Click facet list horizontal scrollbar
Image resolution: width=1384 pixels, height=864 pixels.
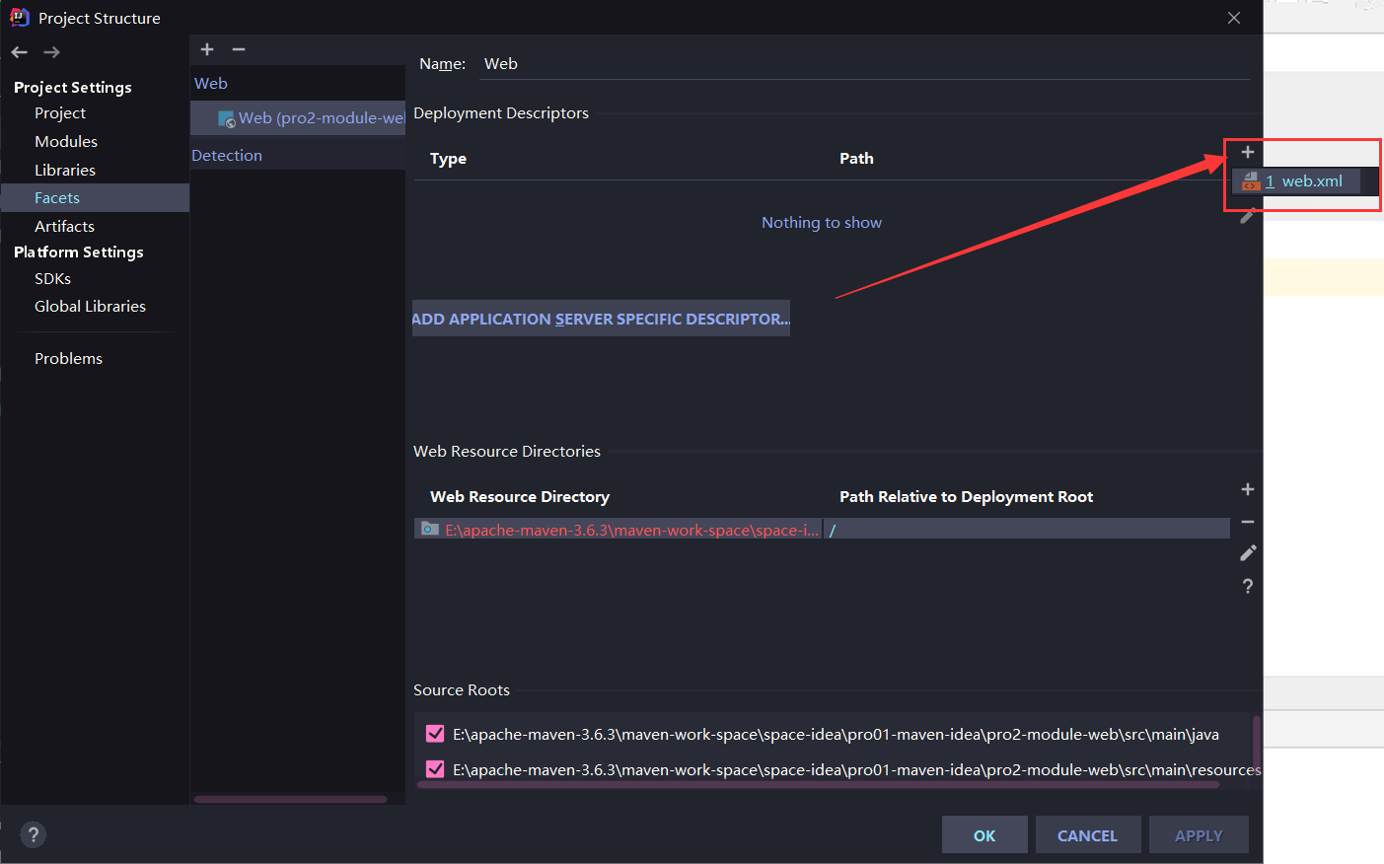point(291,800)
